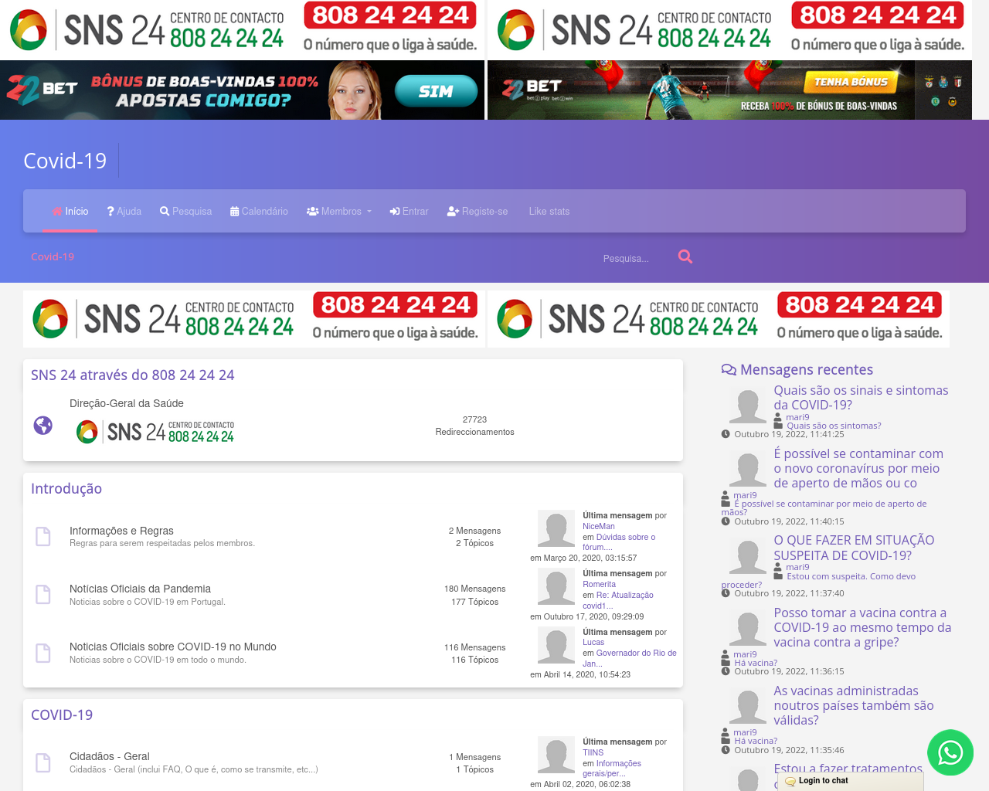Click the sign-in arrow icon for Entrar

click(395, 211)
